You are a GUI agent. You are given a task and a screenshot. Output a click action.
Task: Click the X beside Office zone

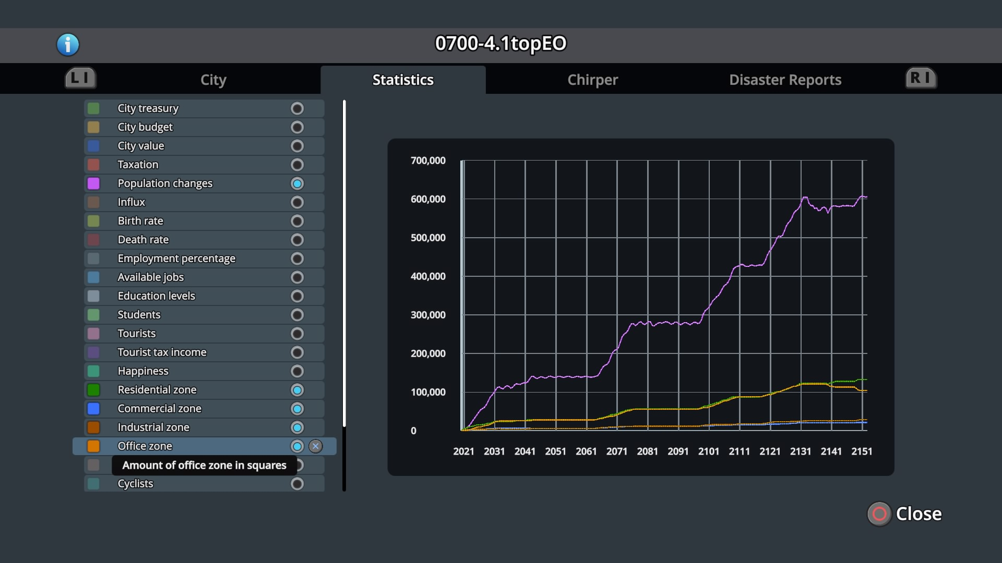pyautogui.click(x=315, y=446)
